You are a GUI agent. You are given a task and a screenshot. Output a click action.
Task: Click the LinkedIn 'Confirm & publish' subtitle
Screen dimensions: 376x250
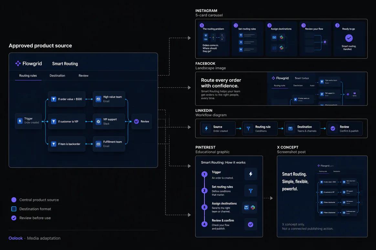click(349, 131)
